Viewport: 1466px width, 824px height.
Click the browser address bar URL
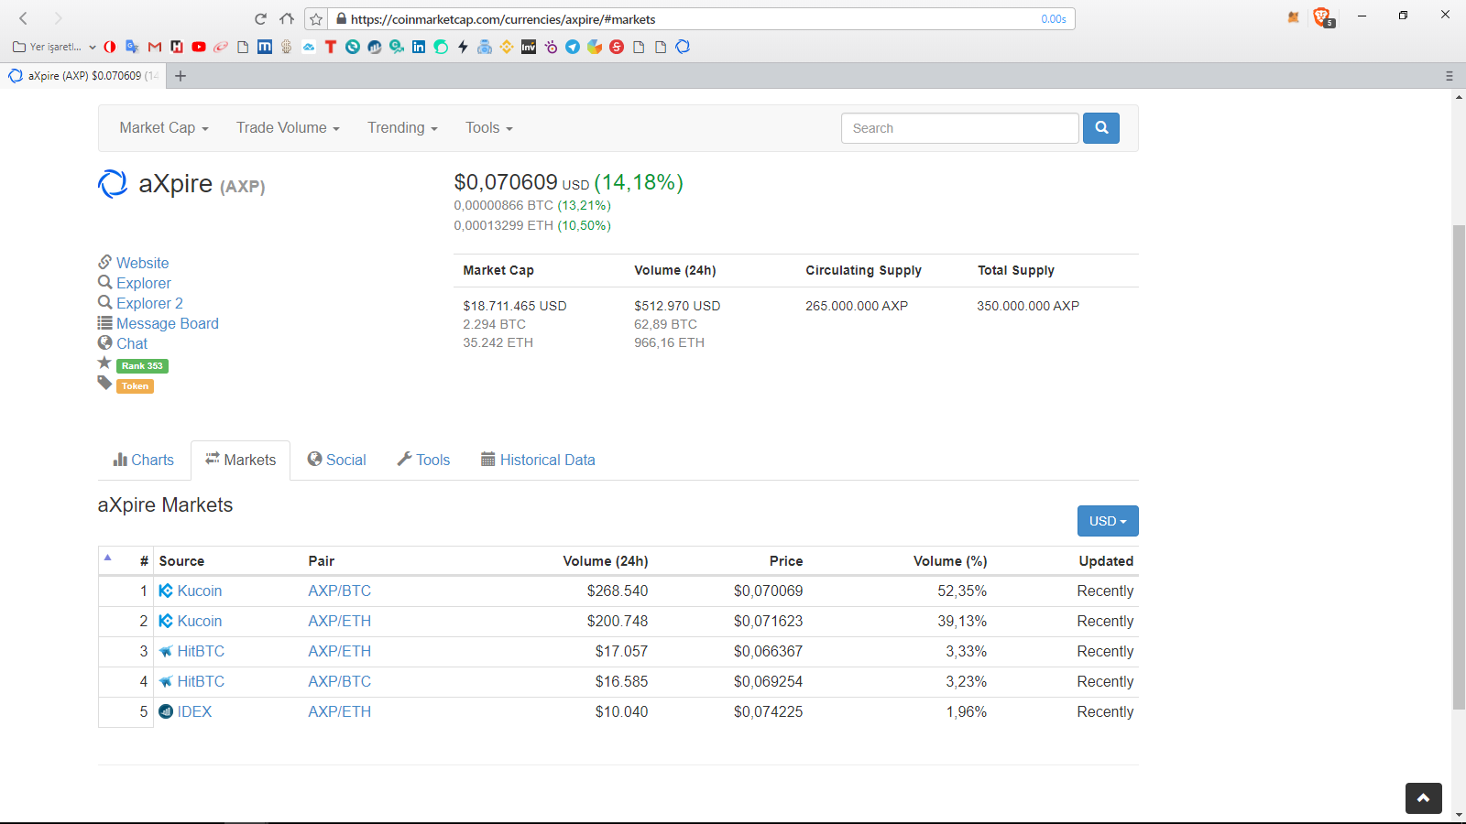point(503,19)
